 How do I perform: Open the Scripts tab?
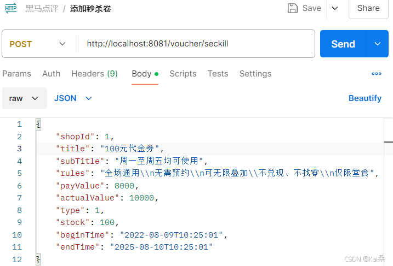(183, 74)
